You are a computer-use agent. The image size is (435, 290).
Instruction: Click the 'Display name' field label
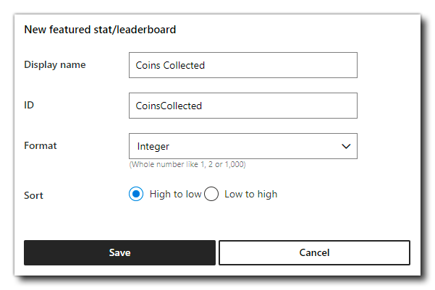(55, 65)
